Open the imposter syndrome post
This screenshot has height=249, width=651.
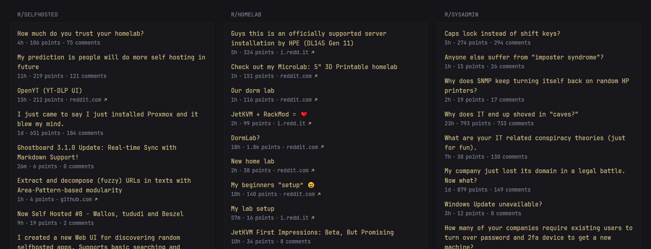coord(524,57)
